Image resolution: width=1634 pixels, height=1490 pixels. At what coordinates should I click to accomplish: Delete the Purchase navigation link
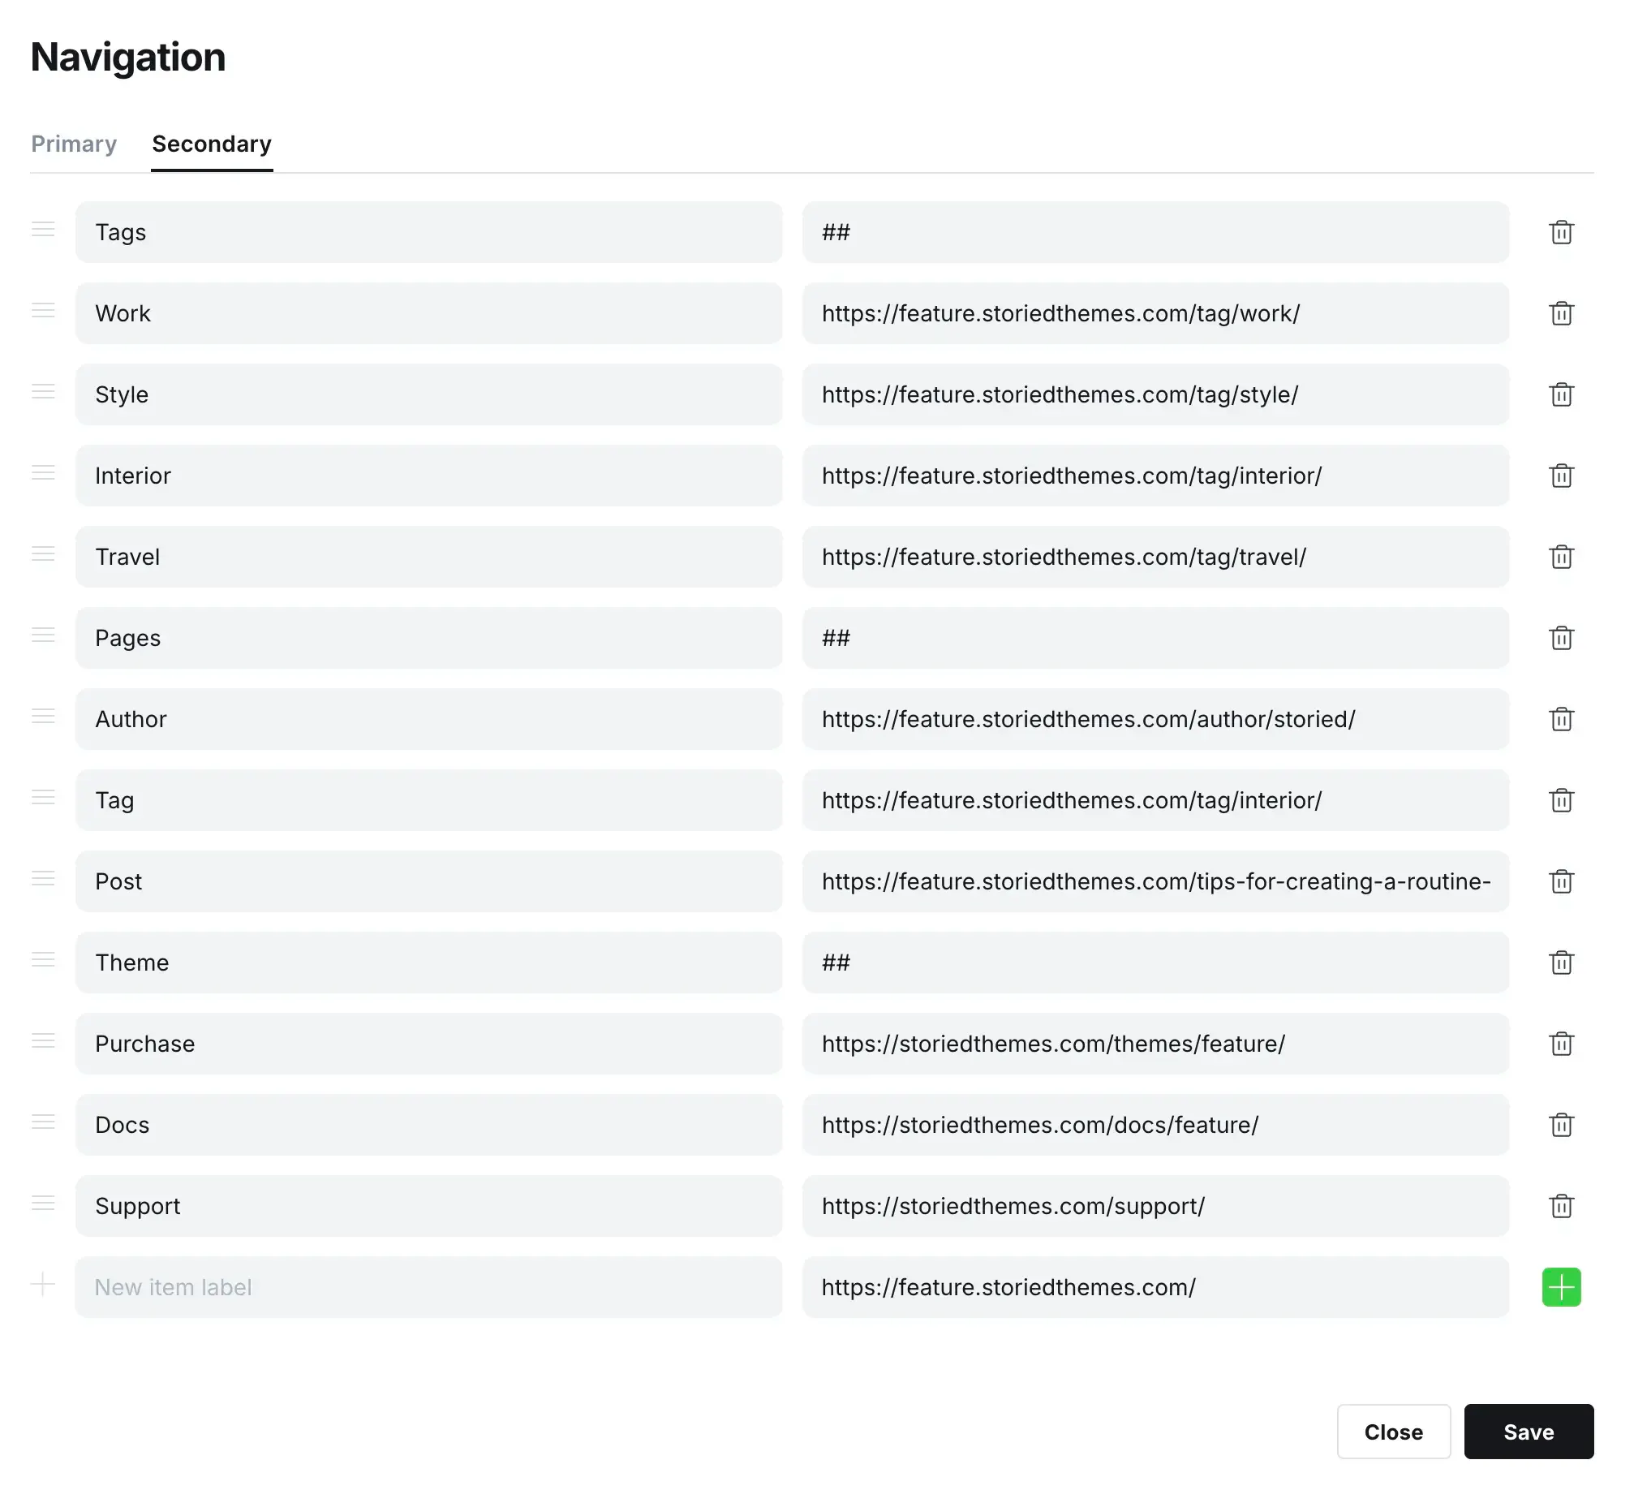pos(1561,1044)
